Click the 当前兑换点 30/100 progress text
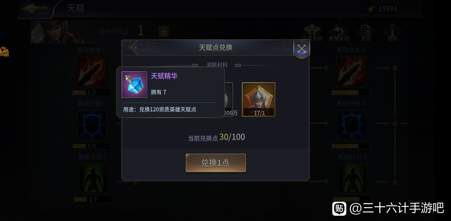 (216, 137)
